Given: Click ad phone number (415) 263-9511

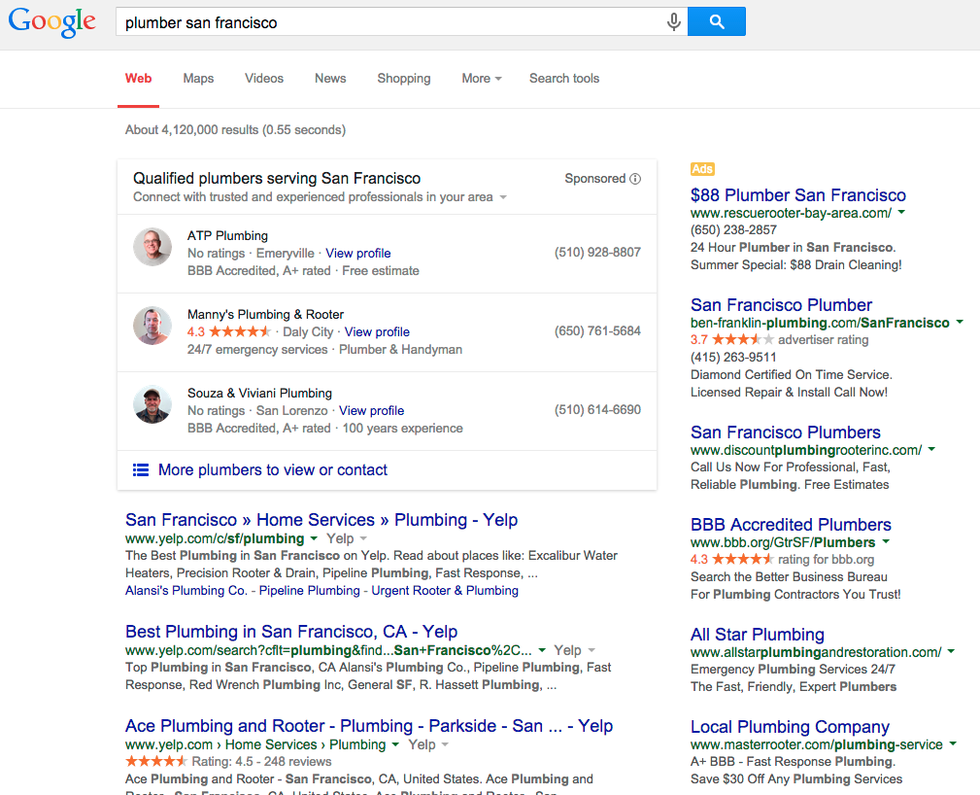Looking at the screenshot, I should (733, 358).
